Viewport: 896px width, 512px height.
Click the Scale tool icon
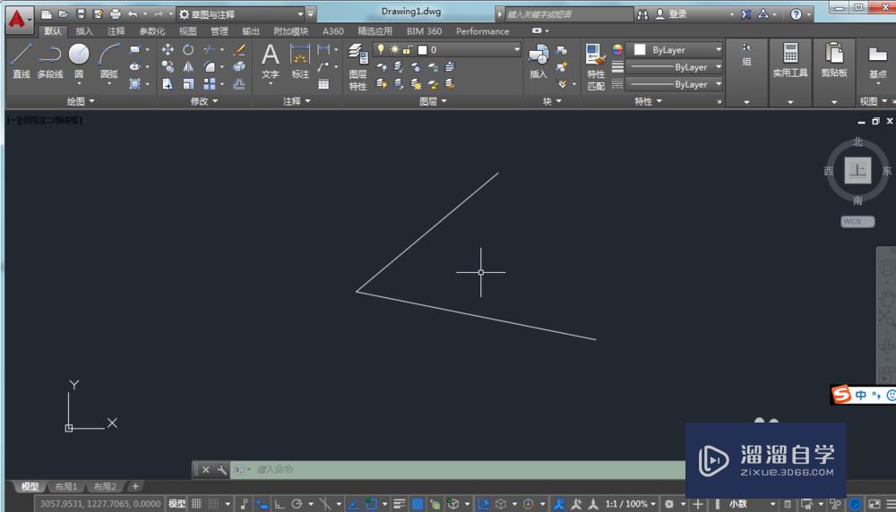point(188,84)
